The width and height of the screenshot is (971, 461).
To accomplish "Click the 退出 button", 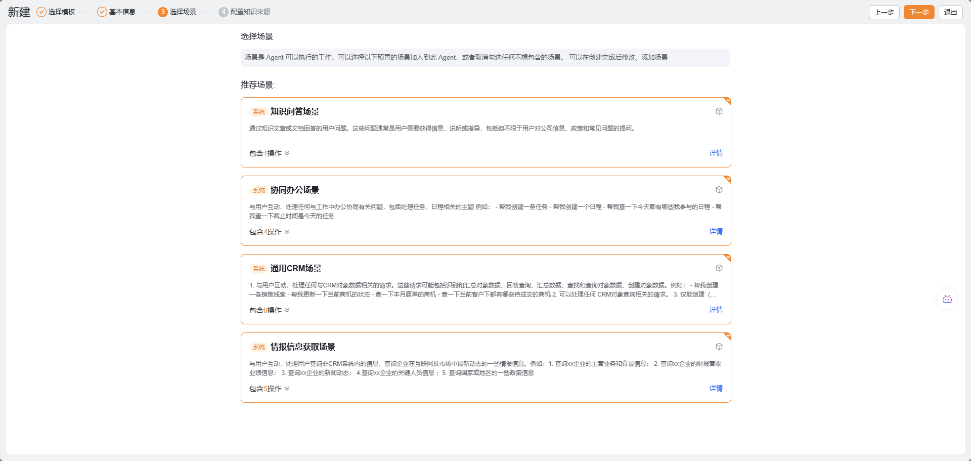I will (950, 12).
